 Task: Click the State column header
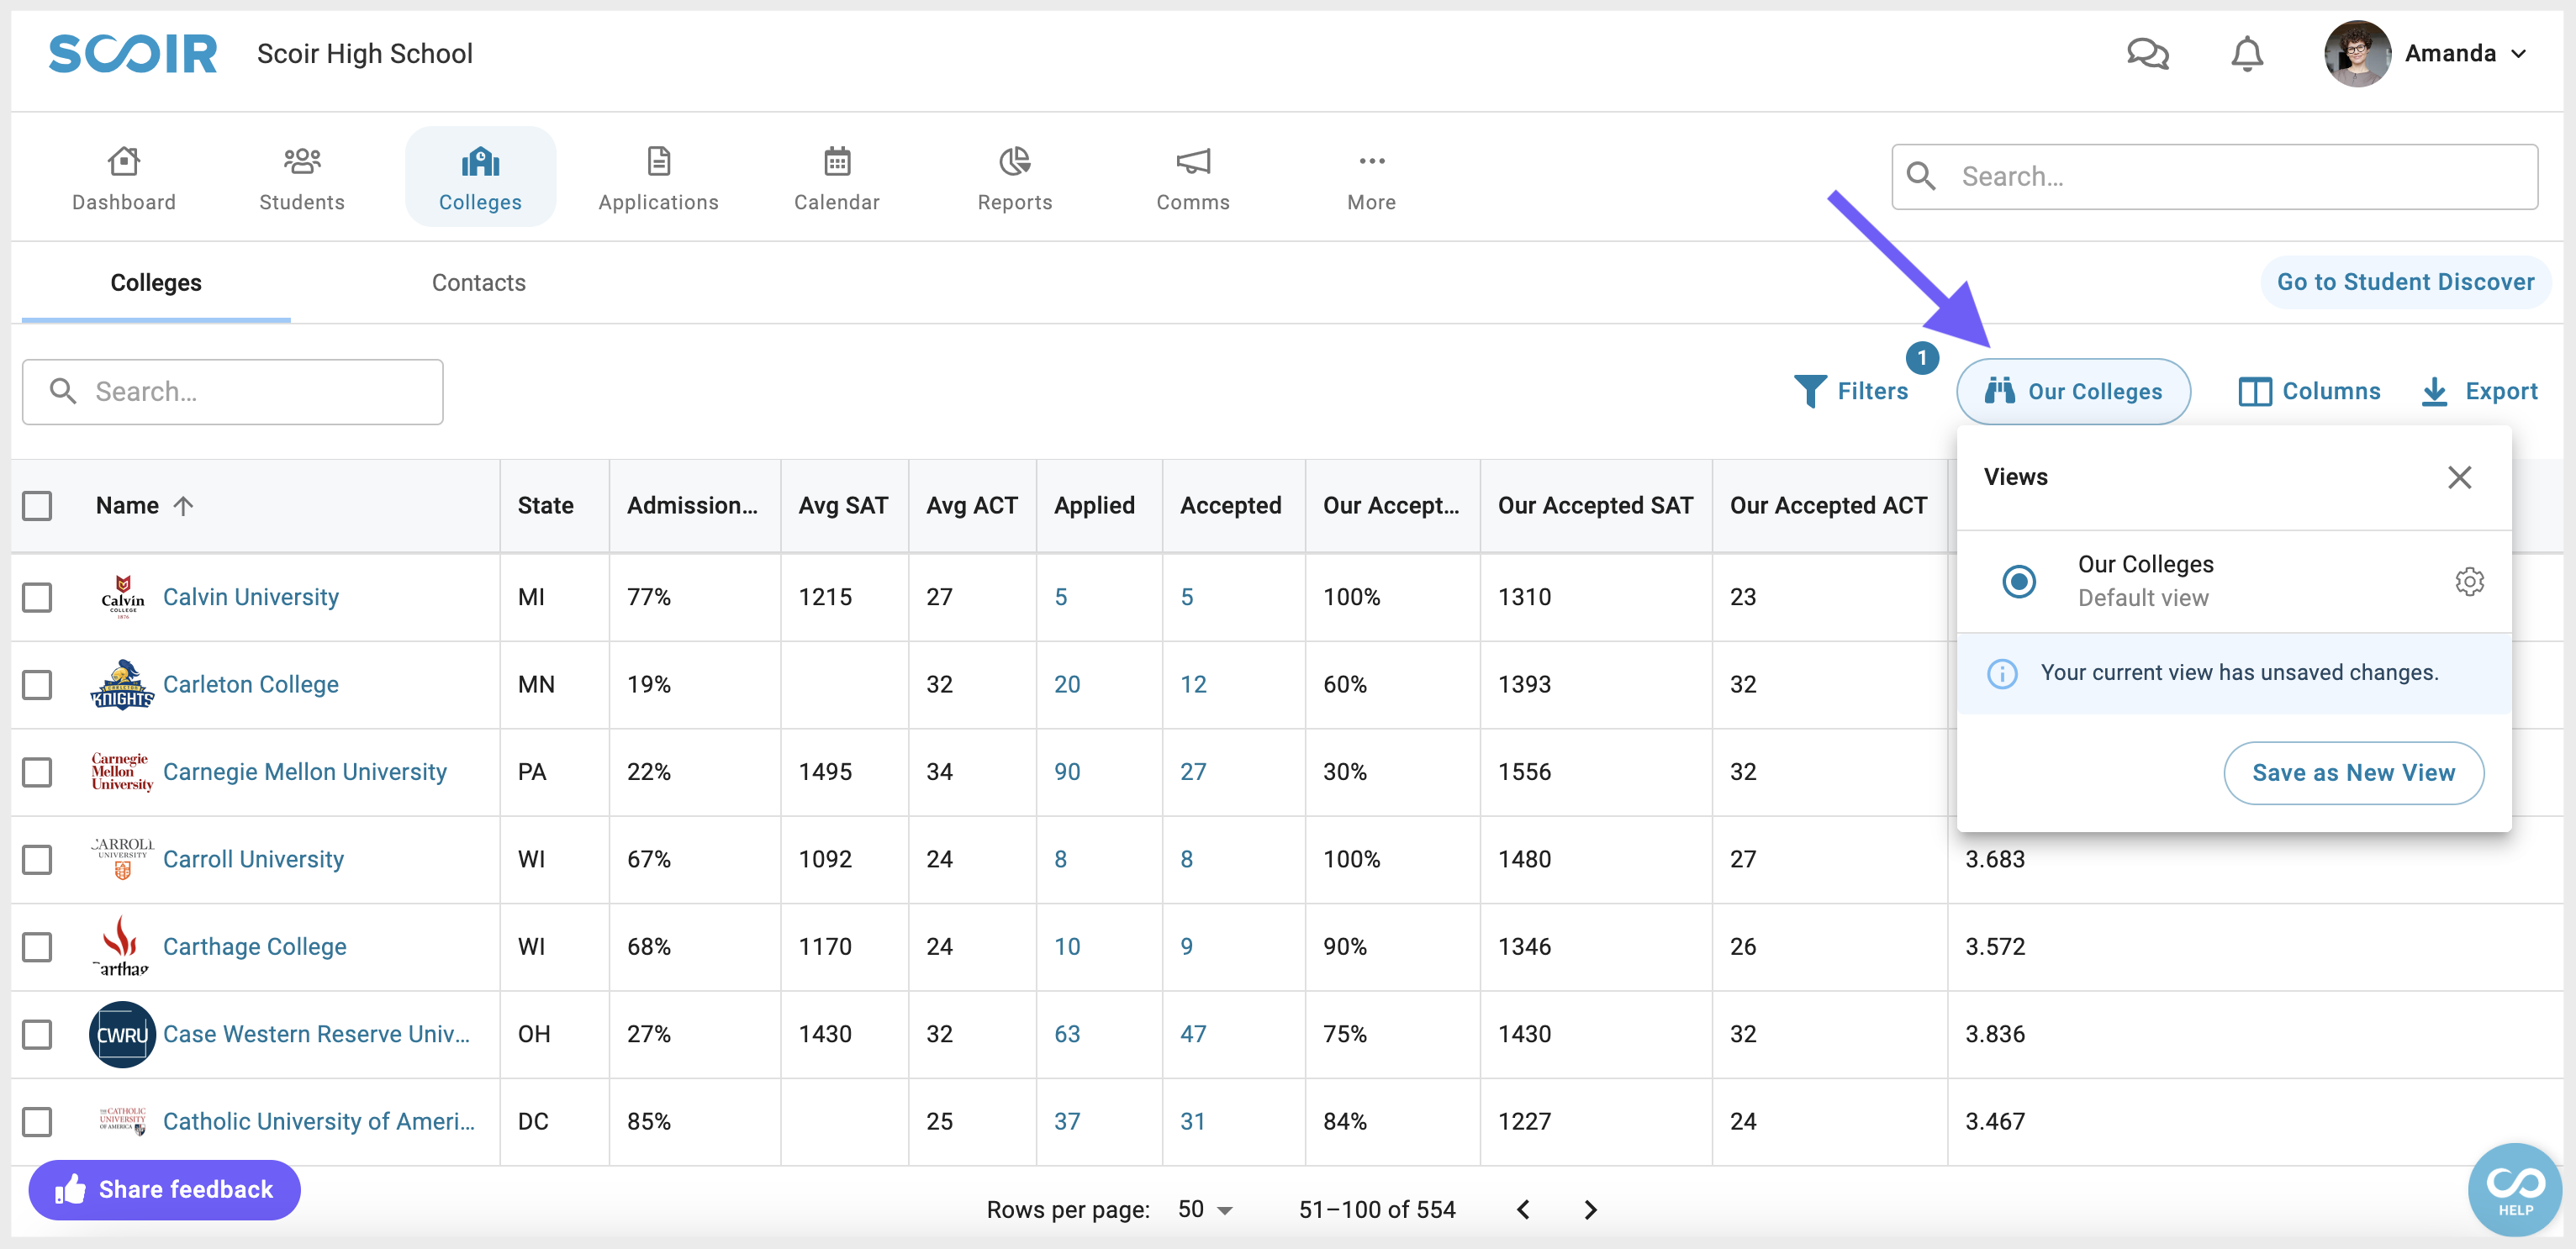(x=546, y=506)
